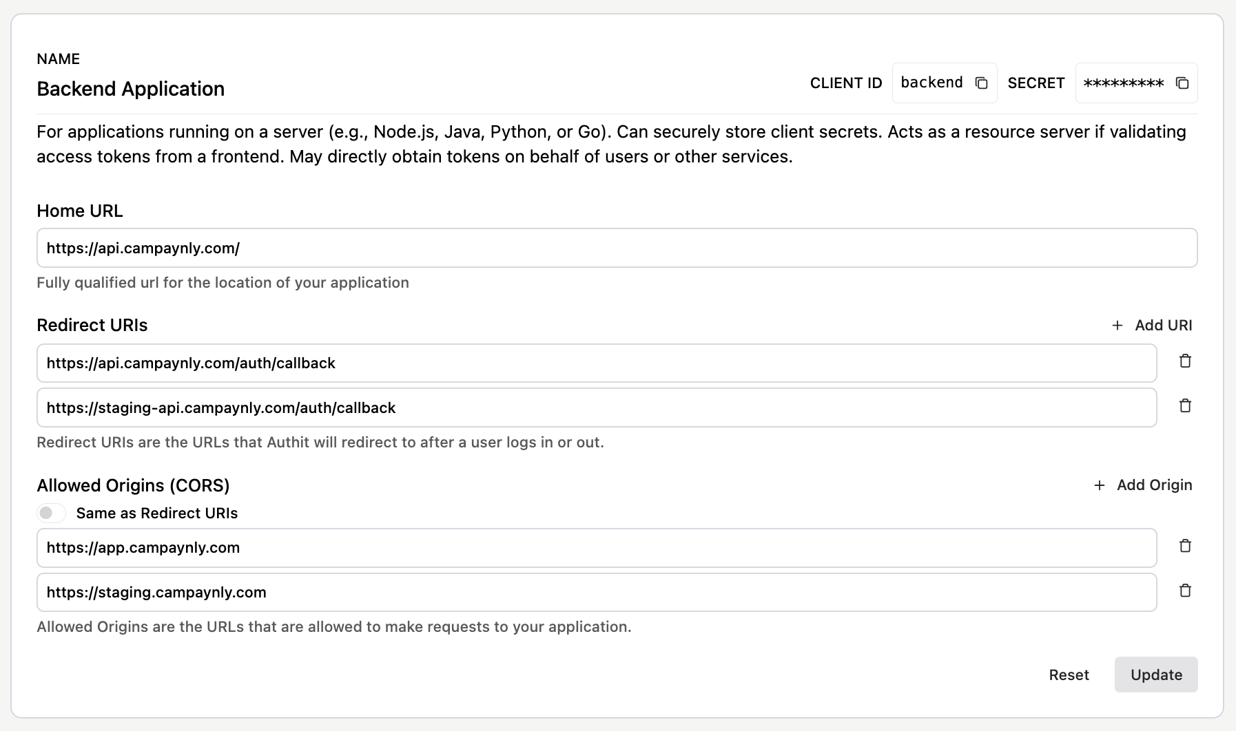1236x731 pixels.
Task: Delete the api.campaynly.com/auth/callback redirect URI
Action: tap(1186, 361)
